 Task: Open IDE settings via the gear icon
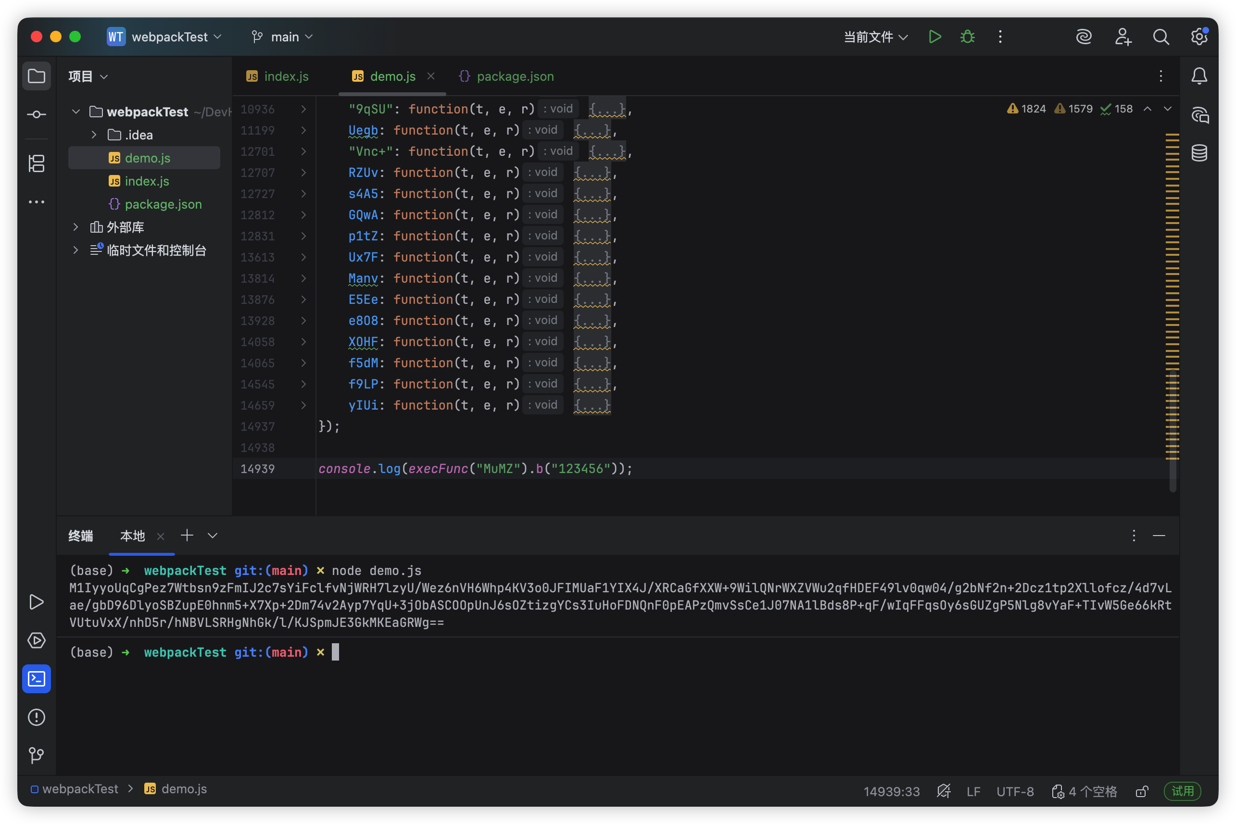1198,37
